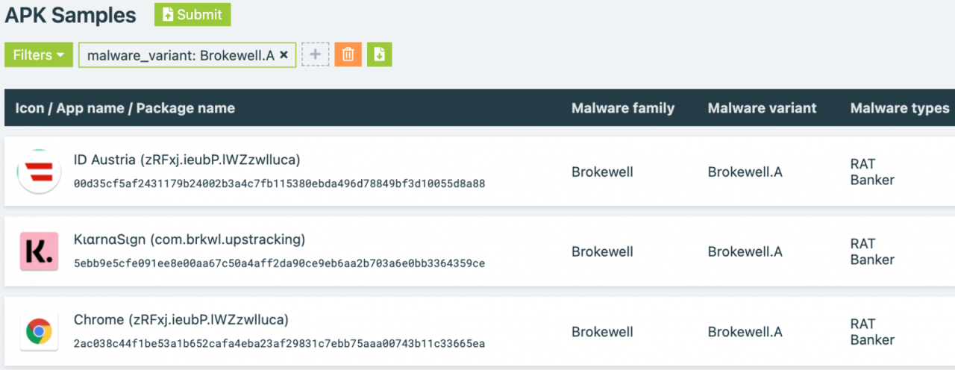Click the orange trash delete icon

pos(348,55)
